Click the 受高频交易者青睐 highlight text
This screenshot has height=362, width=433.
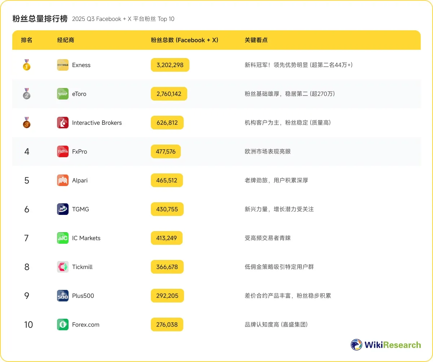268,238
